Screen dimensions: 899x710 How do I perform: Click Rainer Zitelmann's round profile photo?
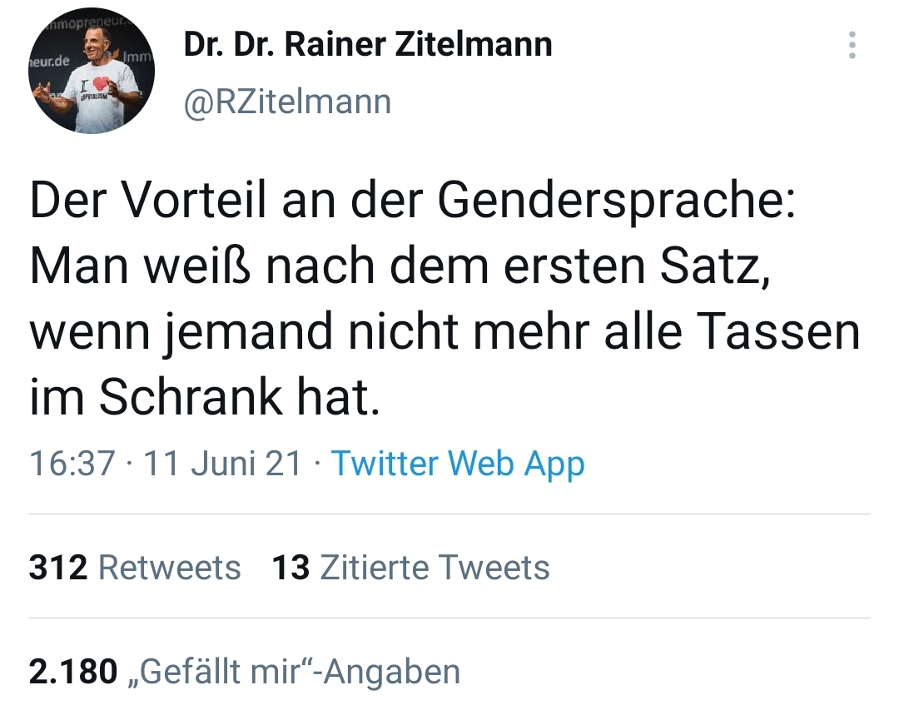tap(91, 71)
